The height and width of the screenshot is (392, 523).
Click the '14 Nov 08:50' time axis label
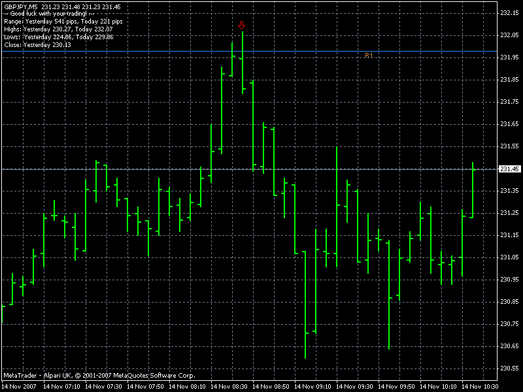point(271,387)
